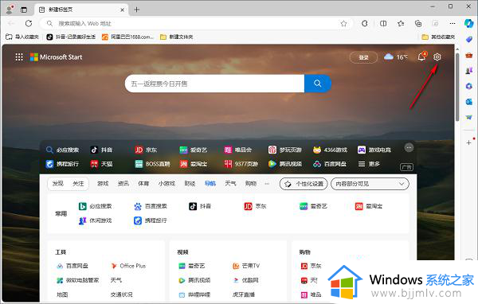The width and height of the screenshot is (478, 304).
Task: Toggle split screen view
Action: click(x=383, y=23)
